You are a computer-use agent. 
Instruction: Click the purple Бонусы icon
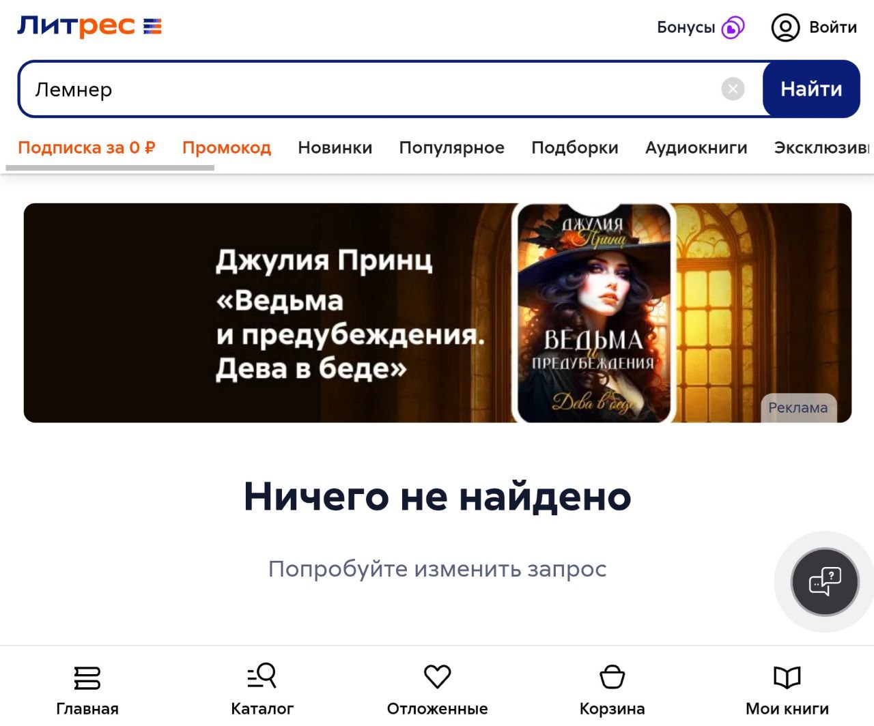click(x=733, y=27)
